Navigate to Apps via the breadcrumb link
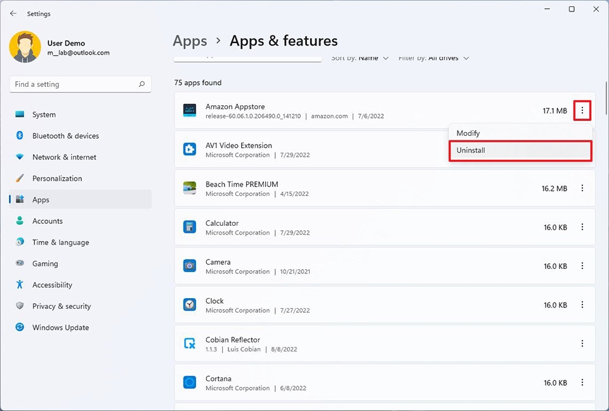 click(190, 41)
